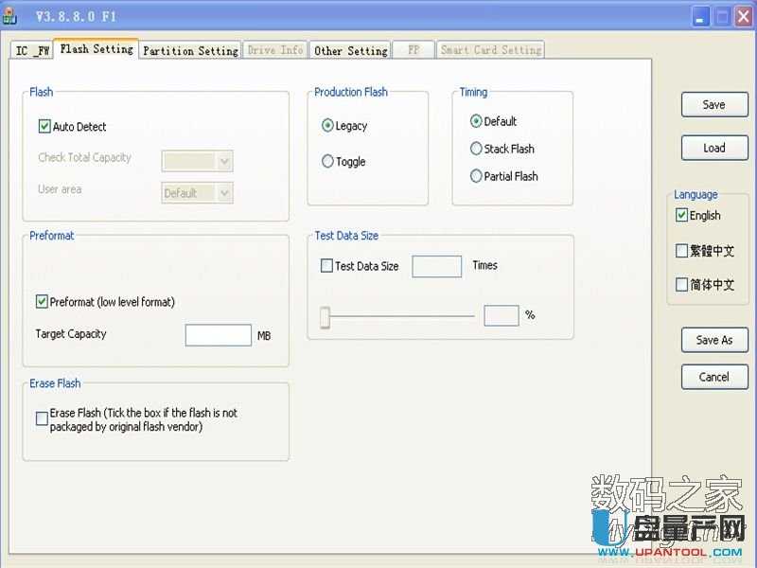Viewport: 757px width, 568px height.
Task: Click the Save As button
Action: [x=714, y=340]
